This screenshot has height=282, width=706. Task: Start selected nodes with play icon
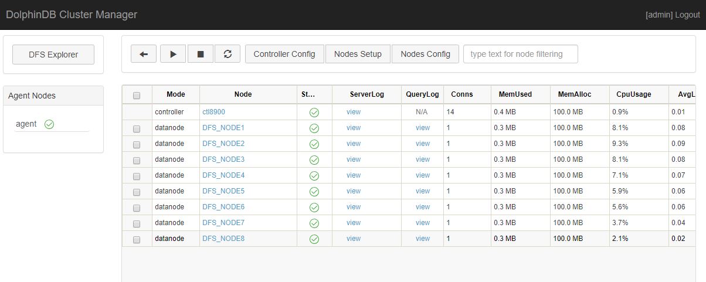point(173,54)
